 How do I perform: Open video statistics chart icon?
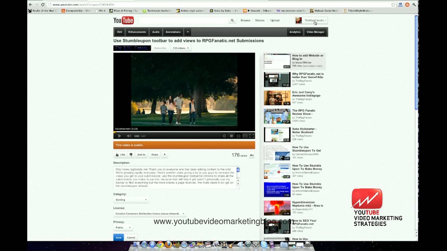click(251, 155)
